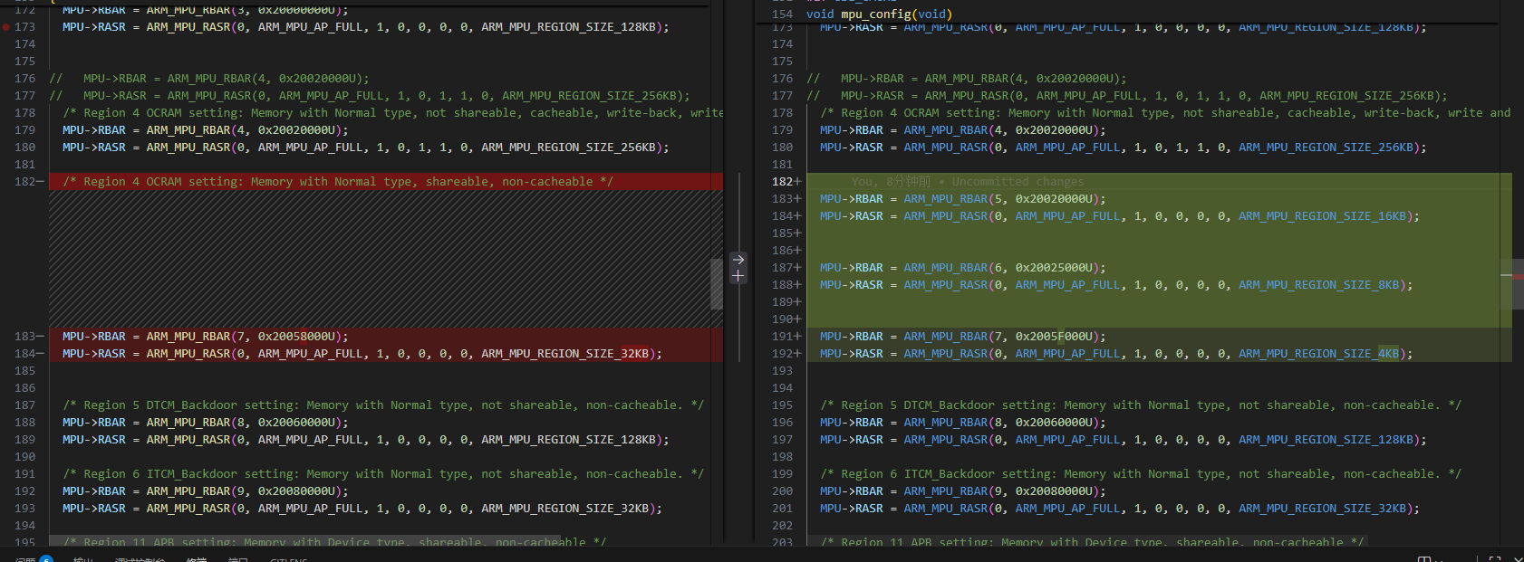This screenshot has height=562, width=1524.
Task: Click ARM_MPU_RBAR(5, 0x20020000U) on right line 183
Action: coord(1001,199)
